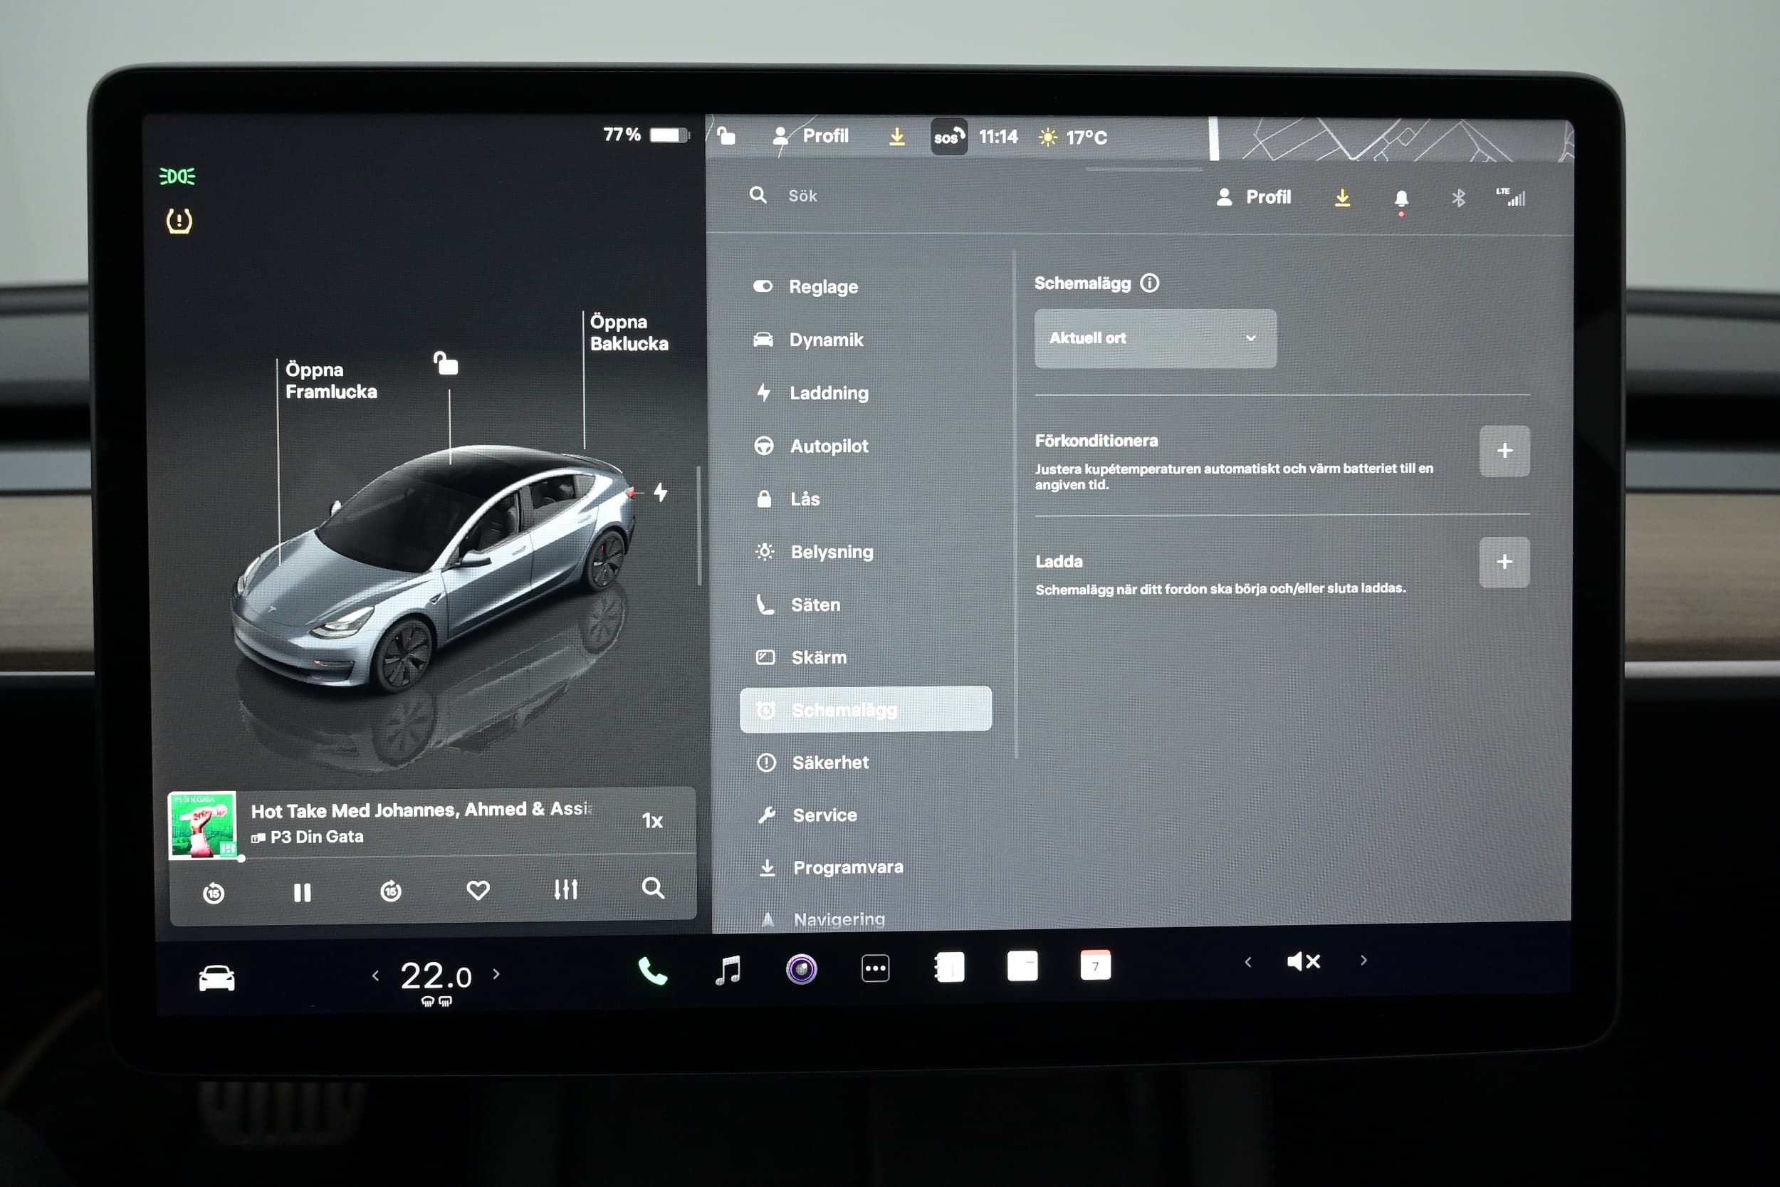Pause the playing podcast
Screen dimensions: 1780x1187
(302, 892)
